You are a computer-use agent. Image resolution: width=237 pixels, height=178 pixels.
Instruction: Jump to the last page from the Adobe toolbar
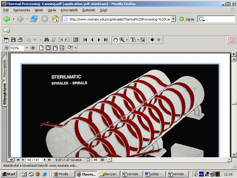pos(106,40)
